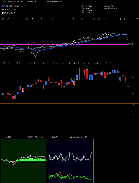Image resolution: width=139 pixels, height=183 pixels.
Task: Click the 'MACD:' panel label
Action: (8, 137)
